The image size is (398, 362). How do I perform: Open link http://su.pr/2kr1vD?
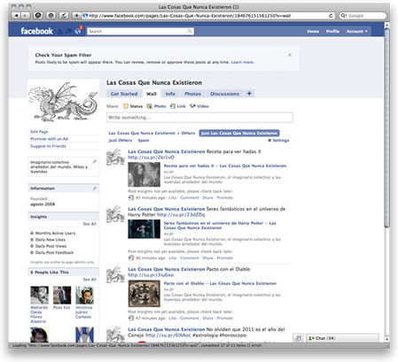pyautogui.click(x=151, y=158)
